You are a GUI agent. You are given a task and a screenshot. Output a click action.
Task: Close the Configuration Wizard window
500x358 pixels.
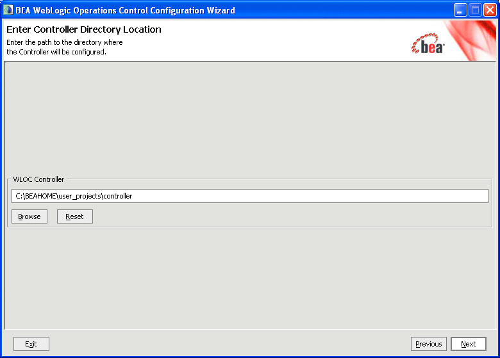point(490,10)
